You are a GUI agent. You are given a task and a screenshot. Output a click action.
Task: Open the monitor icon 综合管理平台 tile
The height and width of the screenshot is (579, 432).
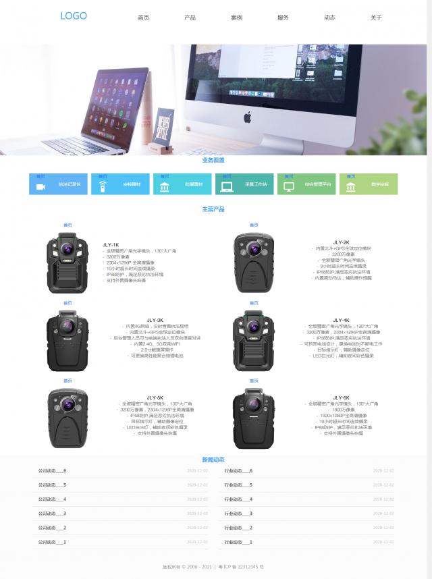pyautogui.click(x=289, y=187)
